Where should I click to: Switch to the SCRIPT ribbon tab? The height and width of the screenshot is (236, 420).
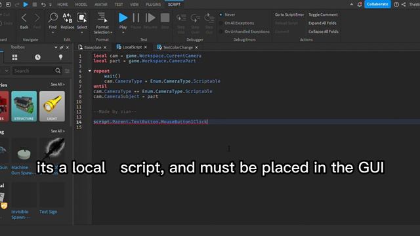174,5
